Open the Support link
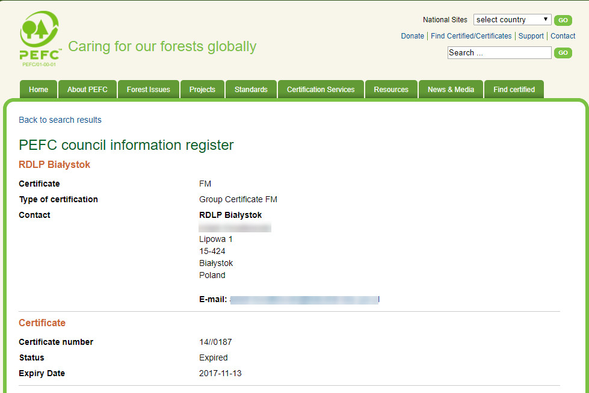Image resolution: width=589 pixels, height=393 pixels. click(531, 36)
